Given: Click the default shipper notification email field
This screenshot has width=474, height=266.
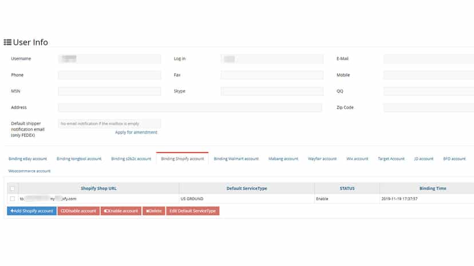Looking at the screenshot, I should coord(109,124).
